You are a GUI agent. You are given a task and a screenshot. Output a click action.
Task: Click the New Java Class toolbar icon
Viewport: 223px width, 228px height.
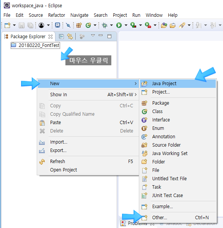(88, 25)
